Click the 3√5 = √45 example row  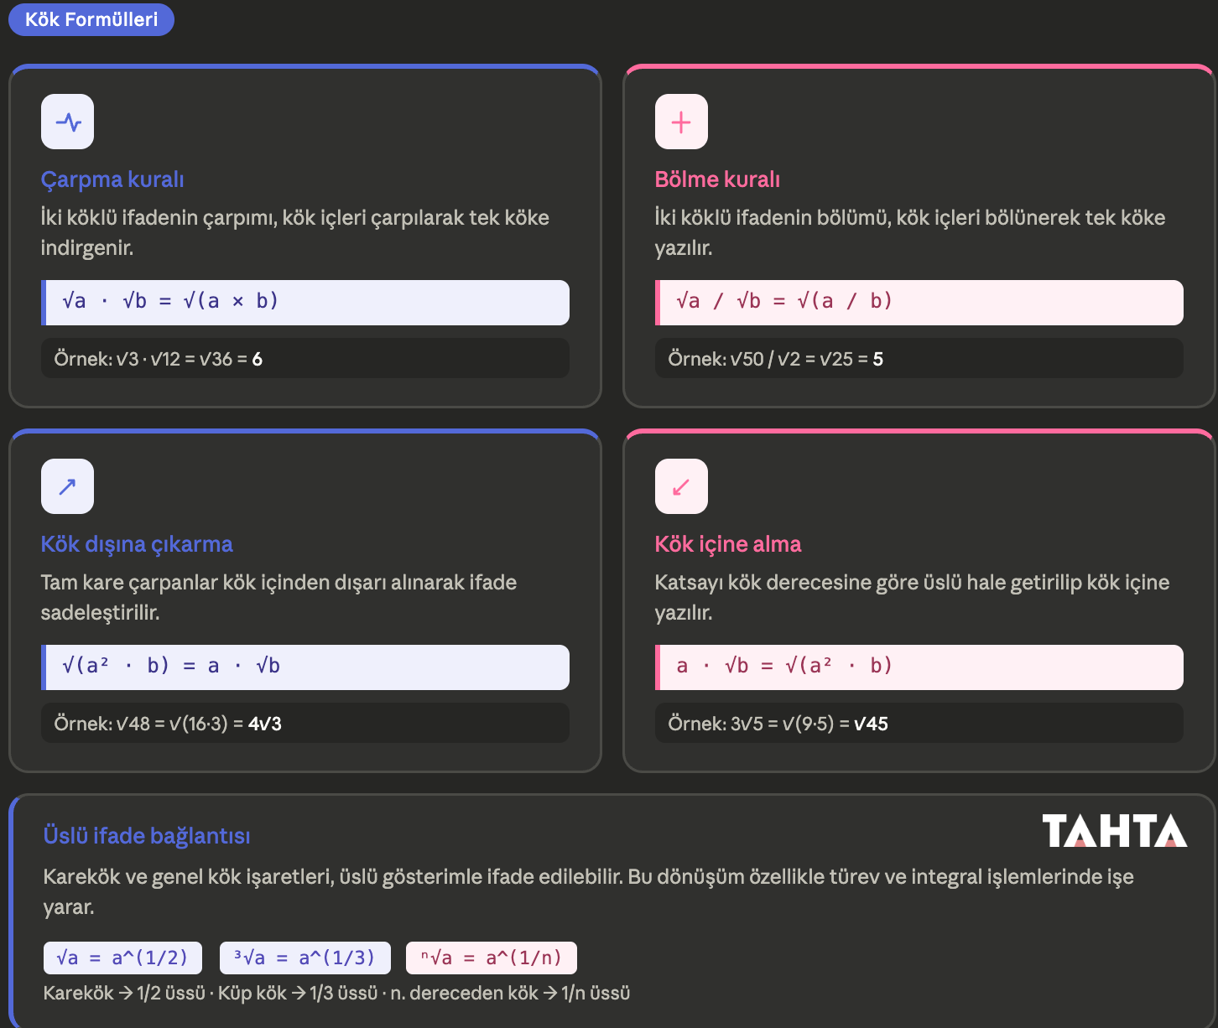click(919, 723)
